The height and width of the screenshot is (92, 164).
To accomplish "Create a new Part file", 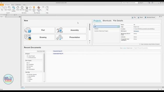I will [39, 30].
